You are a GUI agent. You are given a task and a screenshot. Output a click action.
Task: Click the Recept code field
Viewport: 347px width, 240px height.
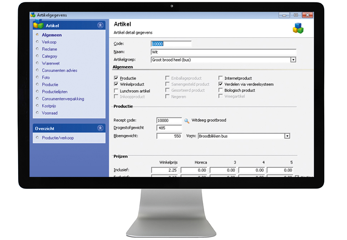[169, 120]
